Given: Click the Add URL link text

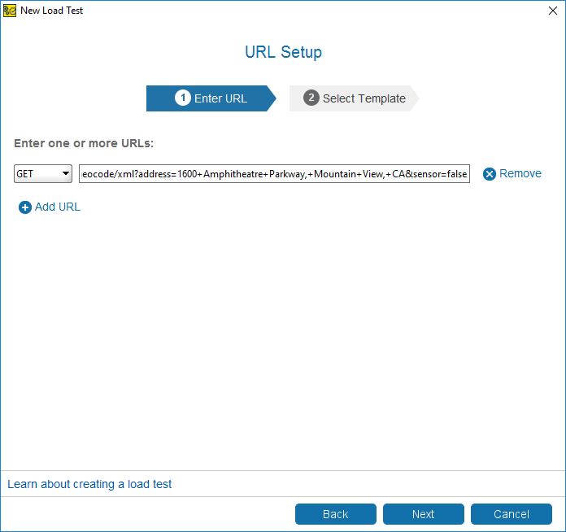Looking at the screenshot, I should [x=58, y=207].
